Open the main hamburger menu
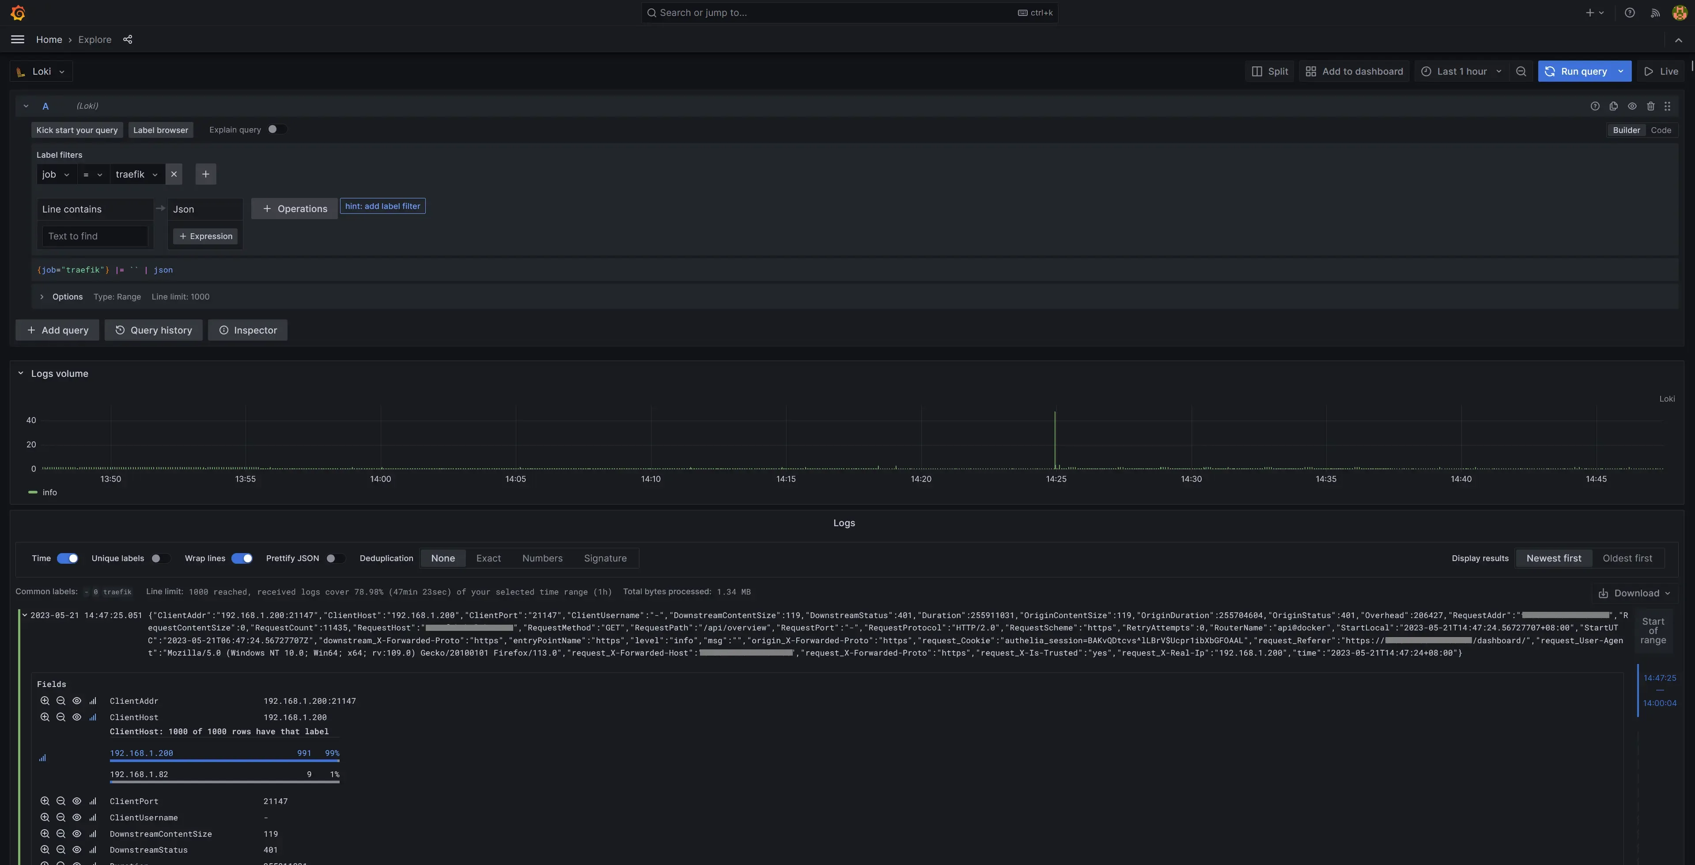The image size is (1695, 865). tap(18, 39)
